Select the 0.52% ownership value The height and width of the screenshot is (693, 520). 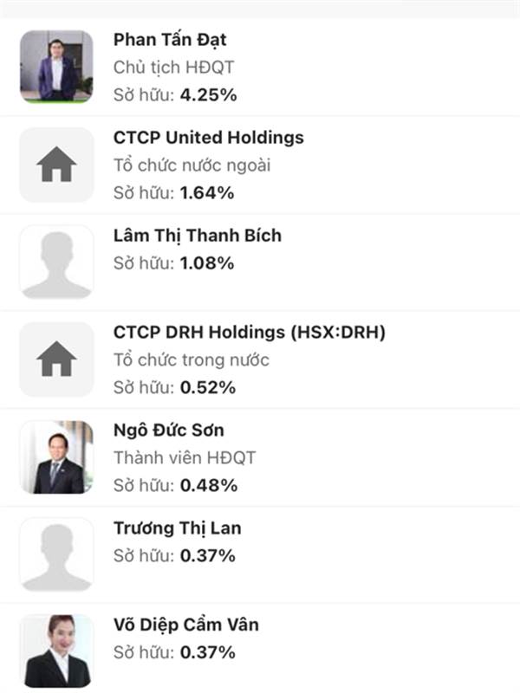coord(208,387)
